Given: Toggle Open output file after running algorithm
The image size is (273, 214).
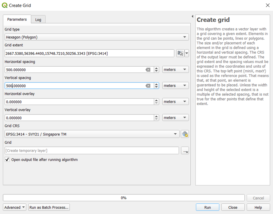Looking at the screenshot, I should (x=7, y=160).
